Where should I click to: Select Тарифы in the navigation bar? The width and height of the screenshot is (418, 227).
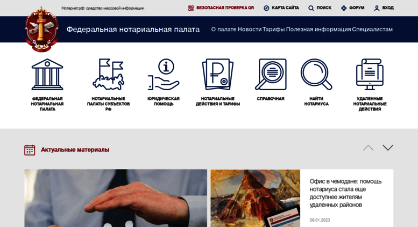(x=273, y=29)
